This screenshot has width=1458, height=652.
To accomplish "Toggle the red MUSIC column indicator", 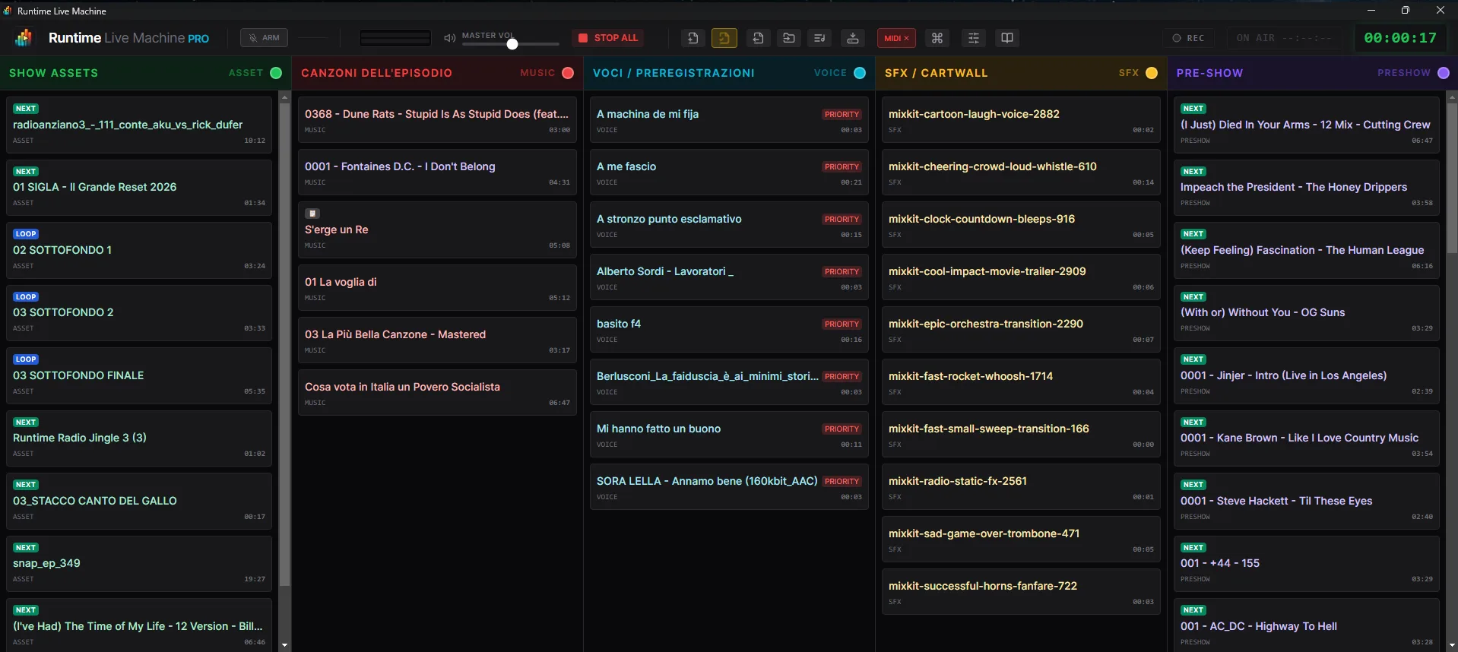I will 568,73.
